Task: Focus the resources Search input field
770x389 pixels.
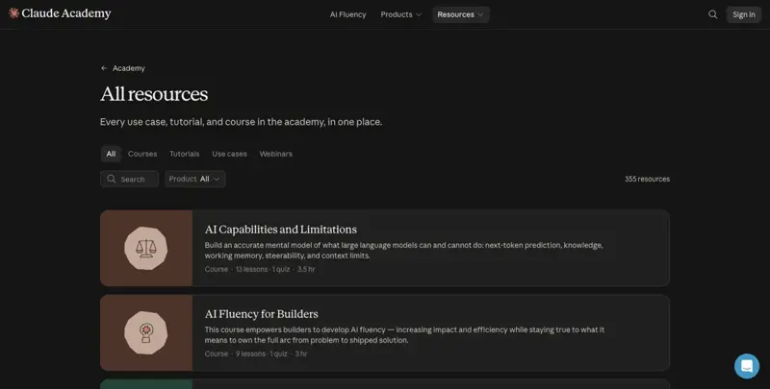Action: click(130, 179)
